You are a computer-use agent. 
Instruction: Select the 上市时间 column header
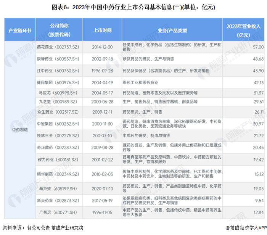[x=102, y=30]
